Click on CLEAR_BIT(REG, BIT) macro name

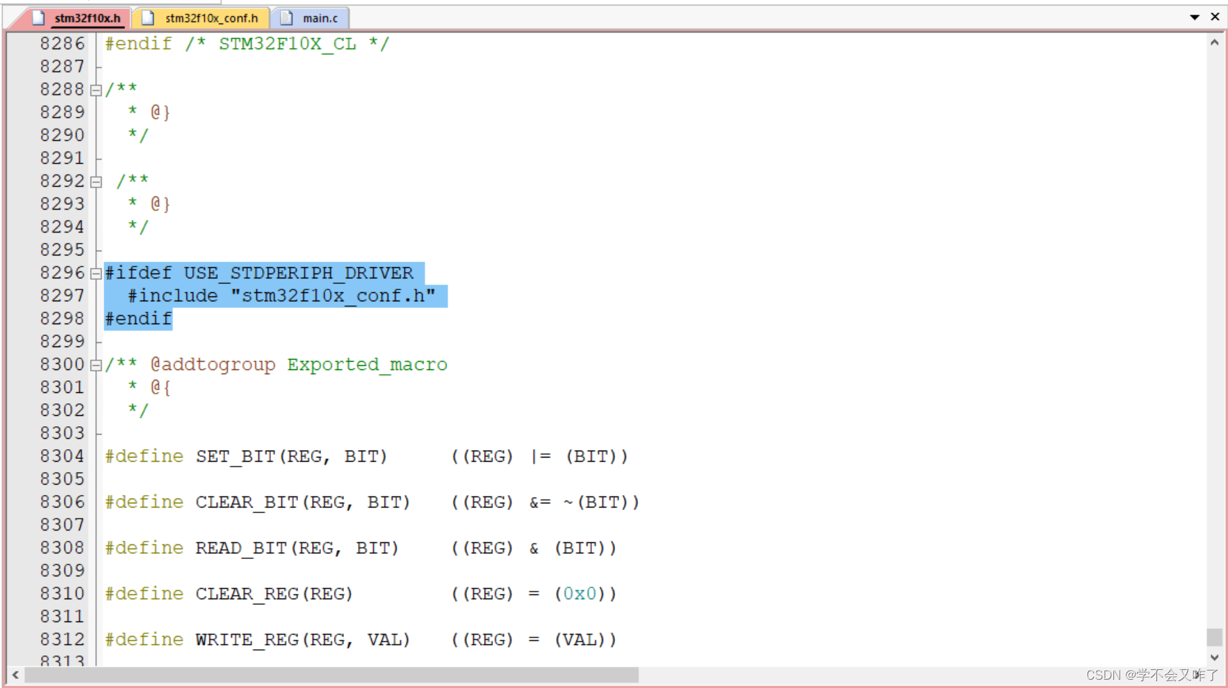[x=302, y=503]
